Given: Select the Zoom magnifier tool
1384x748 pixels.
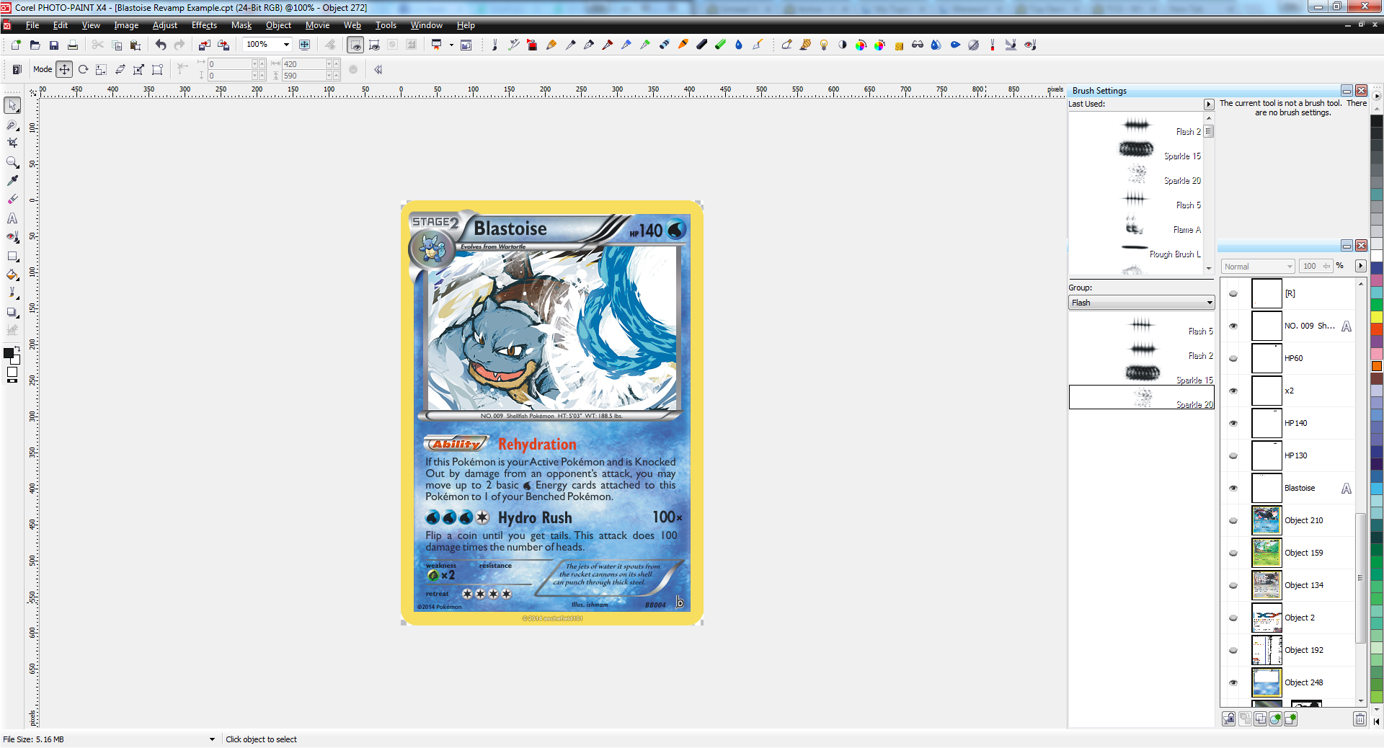Looking at the screenshot, I should 12,162.
